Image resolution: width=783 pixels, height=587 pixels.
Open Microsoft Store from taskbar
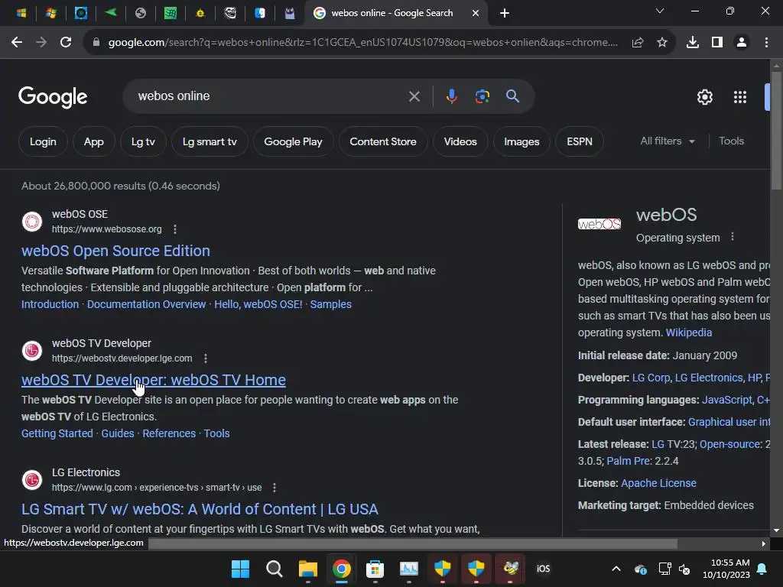click(x=375, y=569)
